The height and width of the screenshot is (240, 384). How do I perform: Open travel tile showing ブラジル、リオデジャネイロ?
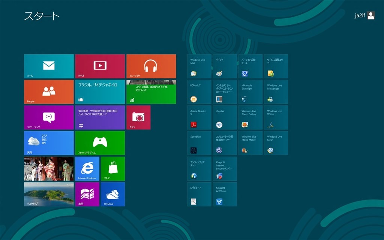click(100, 92)
